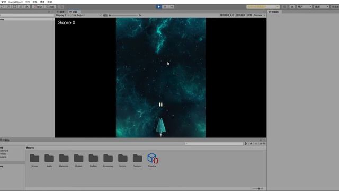339x191 pixels.
Task: Click the cloud services icon
Action: 292,7
